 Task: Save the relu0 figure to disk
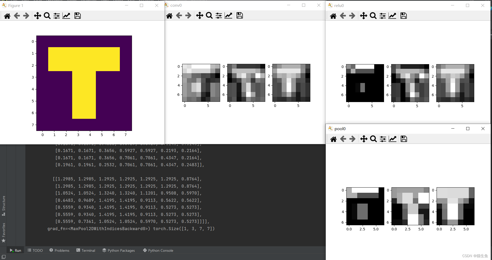403,15
